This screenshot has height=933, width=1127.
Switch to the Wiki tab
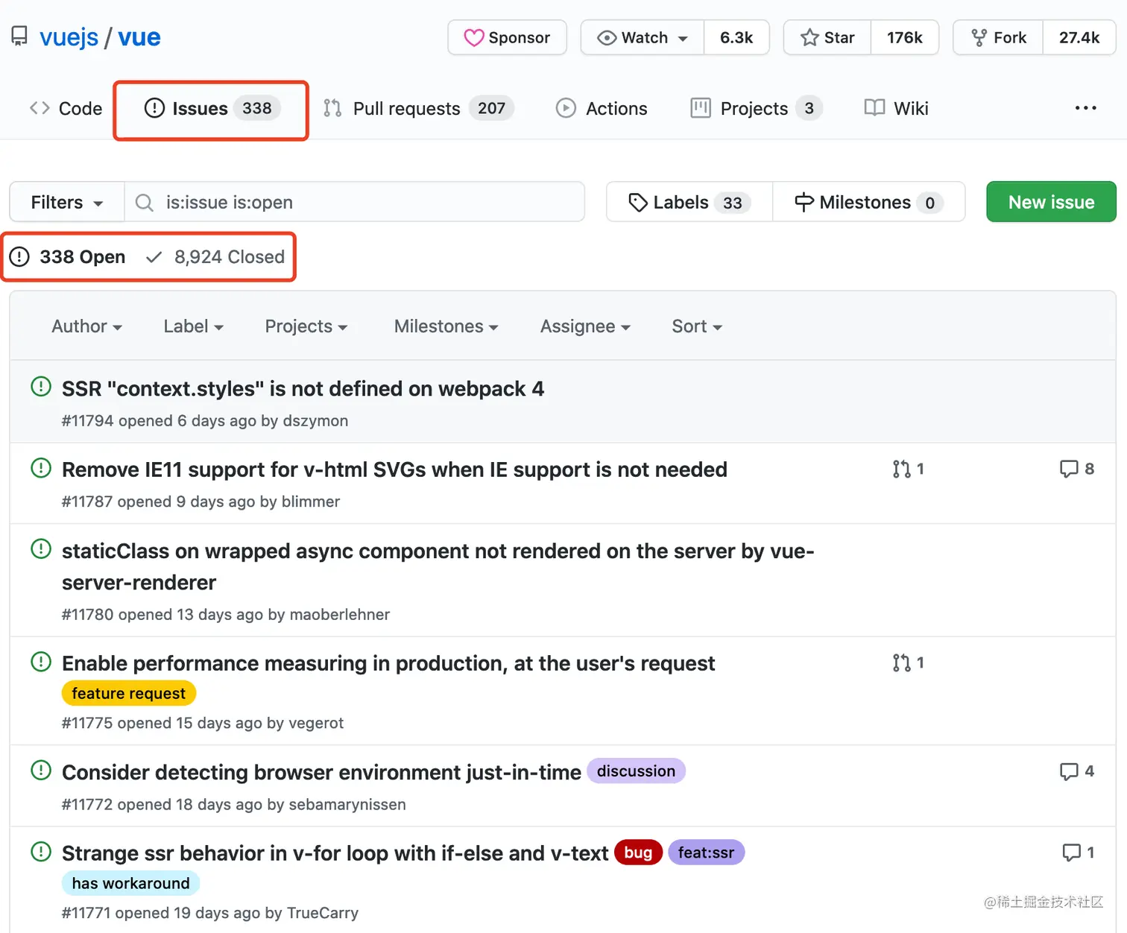click(x=896, y=109)
